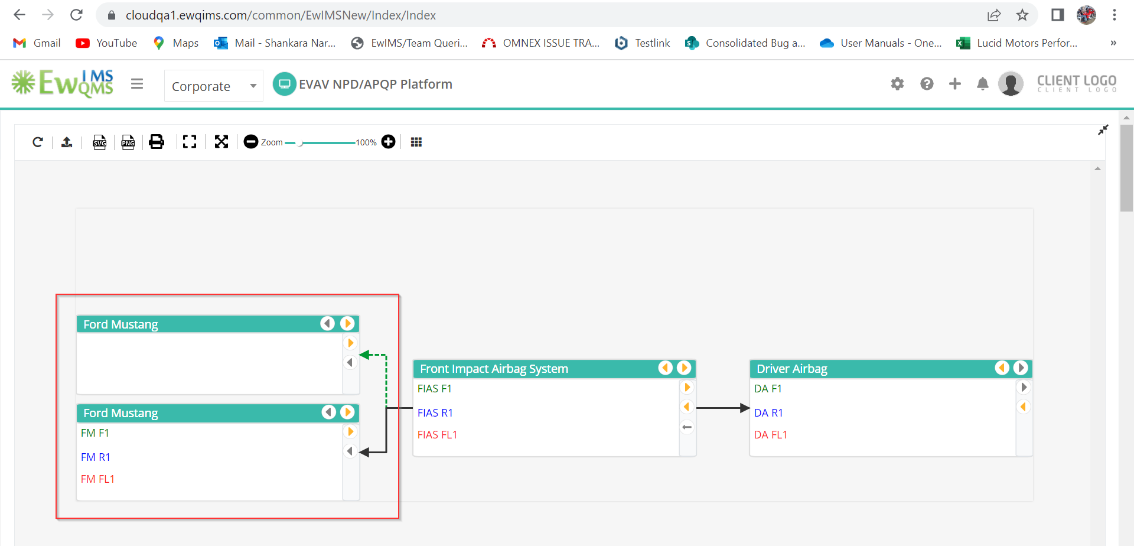This screenshot has height=546, width=1134.
Task: Open the user profile avatar
Action: tap(1011, 84)
